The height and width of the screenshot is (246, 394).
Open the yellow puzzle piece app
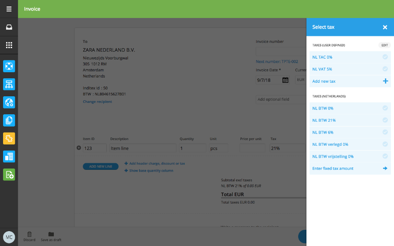pyautogui.click(x=9, y=138)
